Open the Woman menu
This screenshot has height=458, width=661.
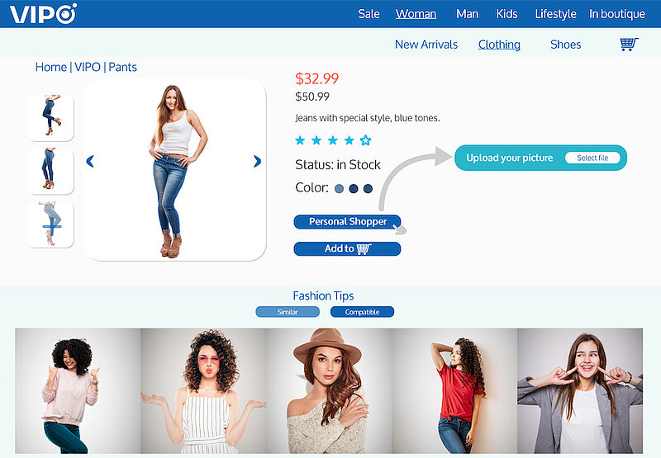click(416, 14)
